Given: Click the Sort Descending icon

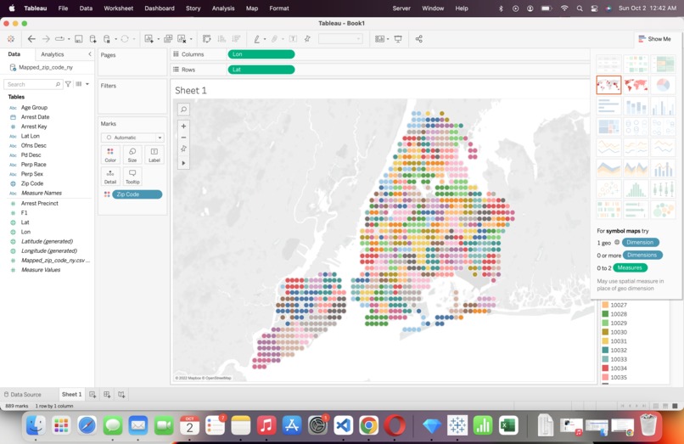Looking at the screenshot, I should click(x=236, y=39).
